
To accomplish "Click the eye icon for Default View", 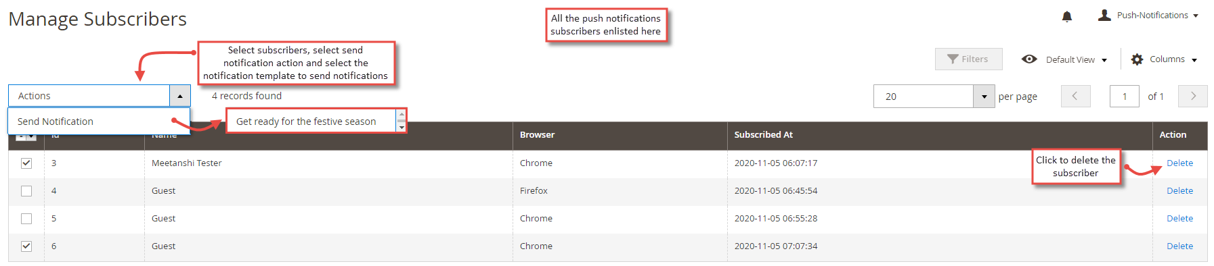I will [1029, 59].
